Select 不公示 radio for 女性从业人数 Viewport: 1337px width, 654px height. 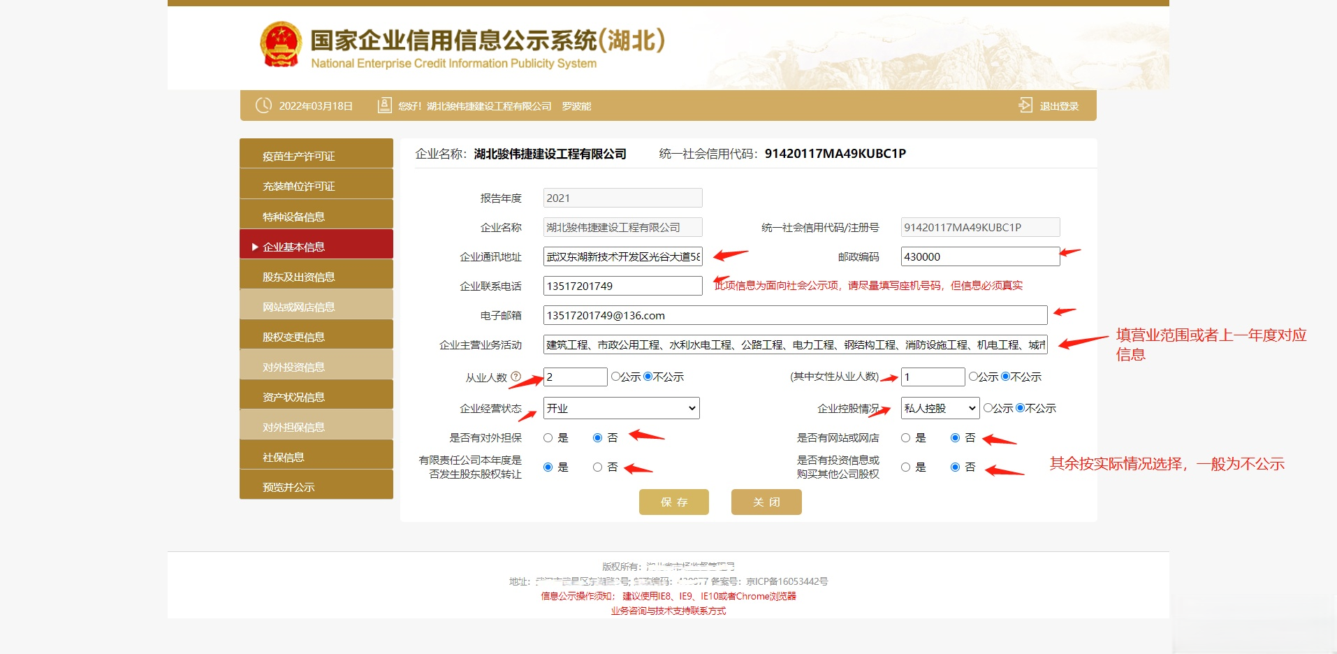pyautogui.click(x=1005, y=377)
